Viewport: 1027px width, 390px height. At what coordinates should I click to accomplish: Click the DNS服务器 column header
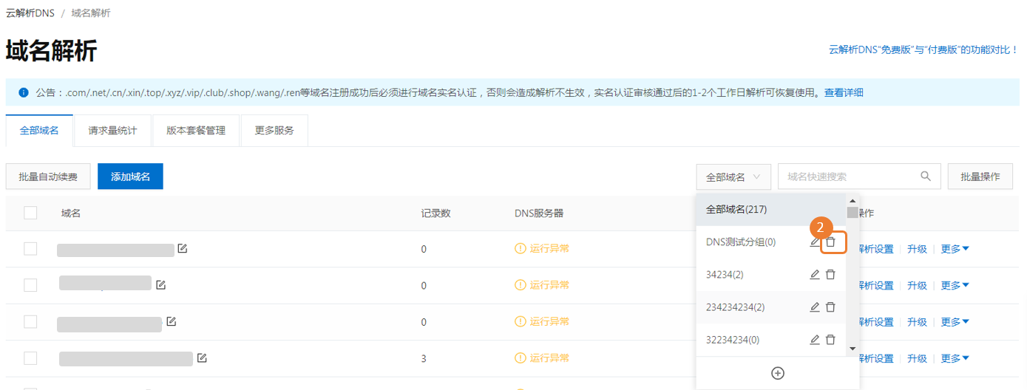point(539,213)
